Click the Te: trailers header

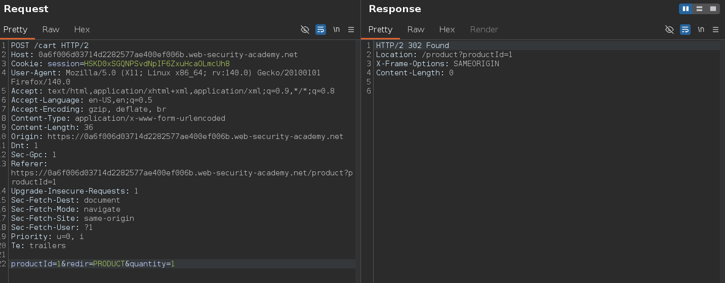(x=38, y=246)
